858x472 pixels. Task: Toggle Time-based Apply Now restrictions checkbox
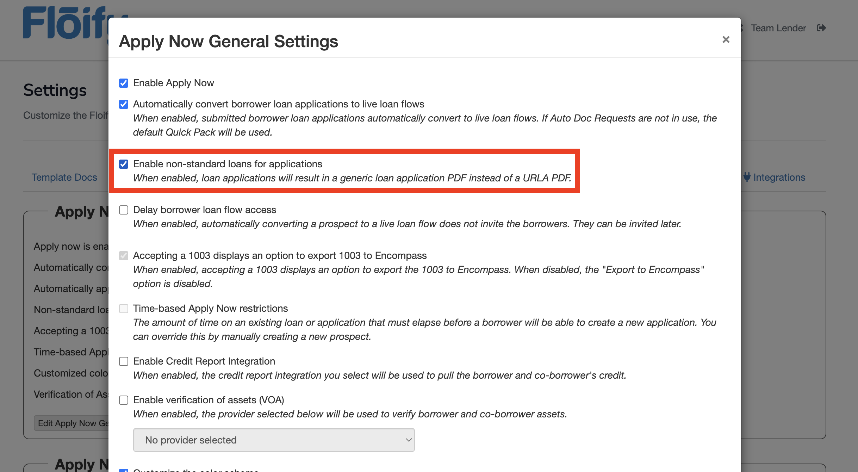point(124,309)
